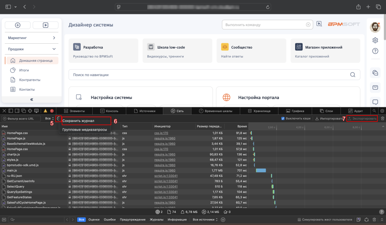Select the main.js network row
The height and width of the screenshot is (225, 386).
coord(124,170)
